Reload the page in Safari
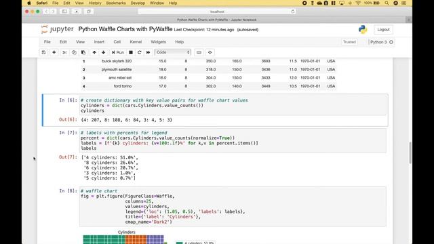This screenshot has width=434, height=244. [x=292, y=12]
